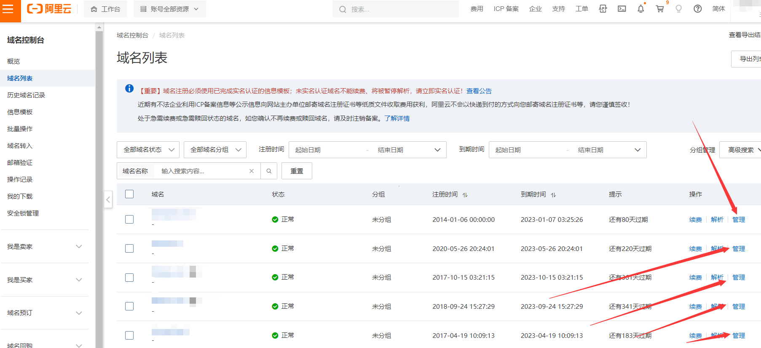Select the row registered 2017-10-15
761x348 pixels.
129,278
